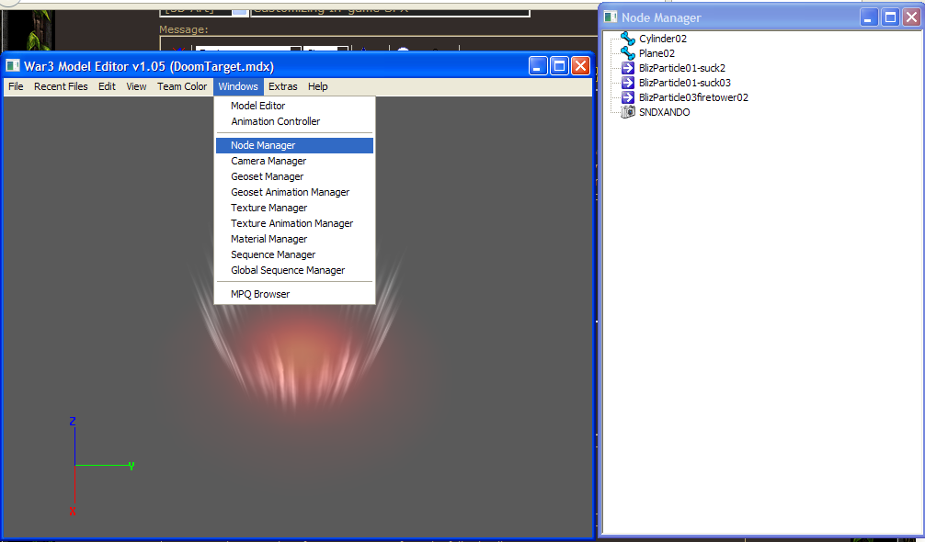The height and width of the screenshot is (542, 925).
Task: Open Global Sequence Manager entry
Action: 294,270
